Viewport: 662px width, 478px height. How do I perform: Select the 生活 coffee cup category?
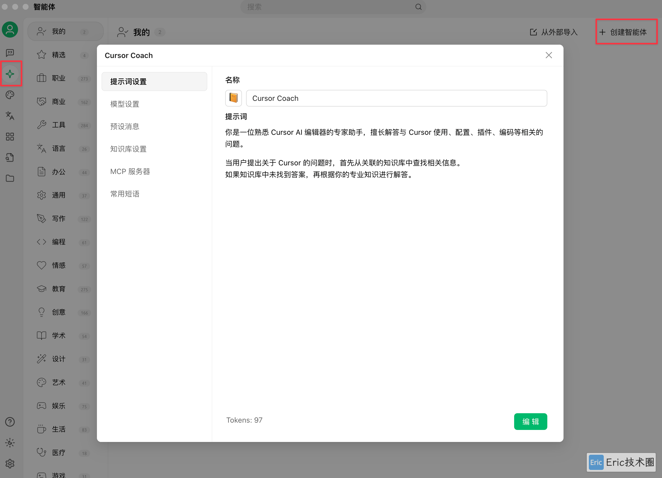(65, 429)
